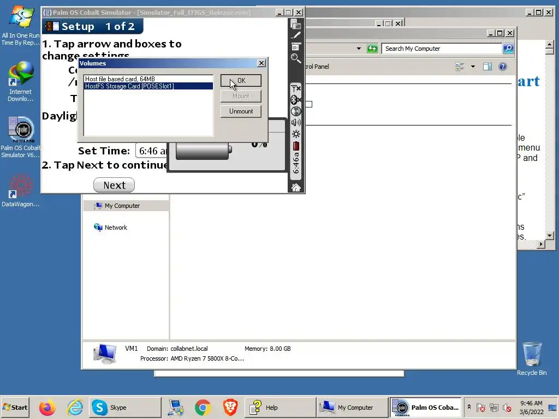559x419 pixels.
Task: Open DataWagon desktop shortcut
Action: click(x=20, y=190)
